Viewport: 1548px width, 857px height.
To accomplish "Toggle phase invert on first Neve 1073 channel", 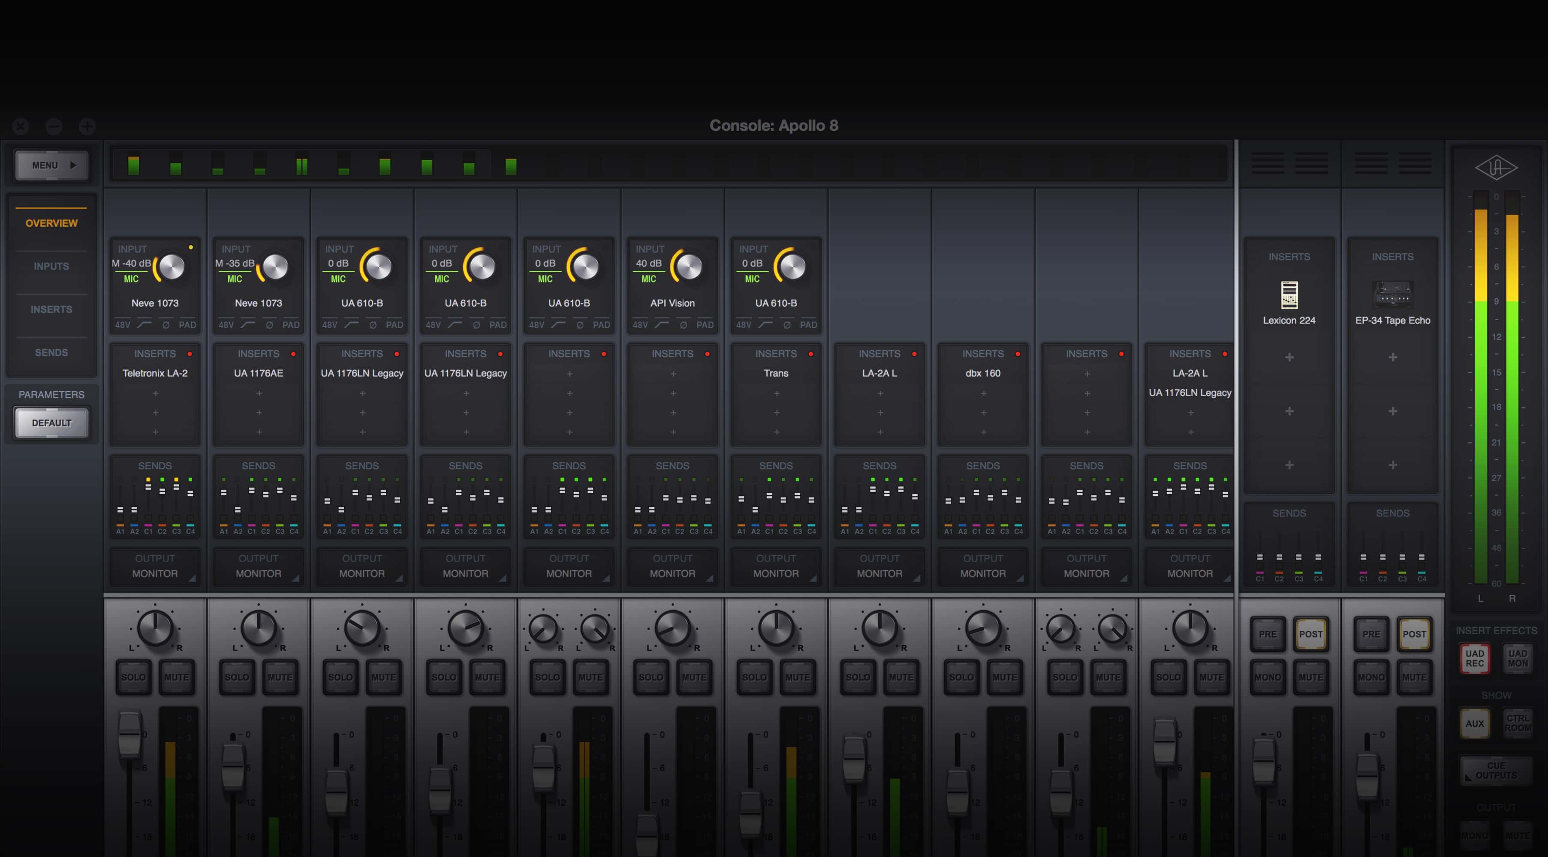I will tap(166, 325).
